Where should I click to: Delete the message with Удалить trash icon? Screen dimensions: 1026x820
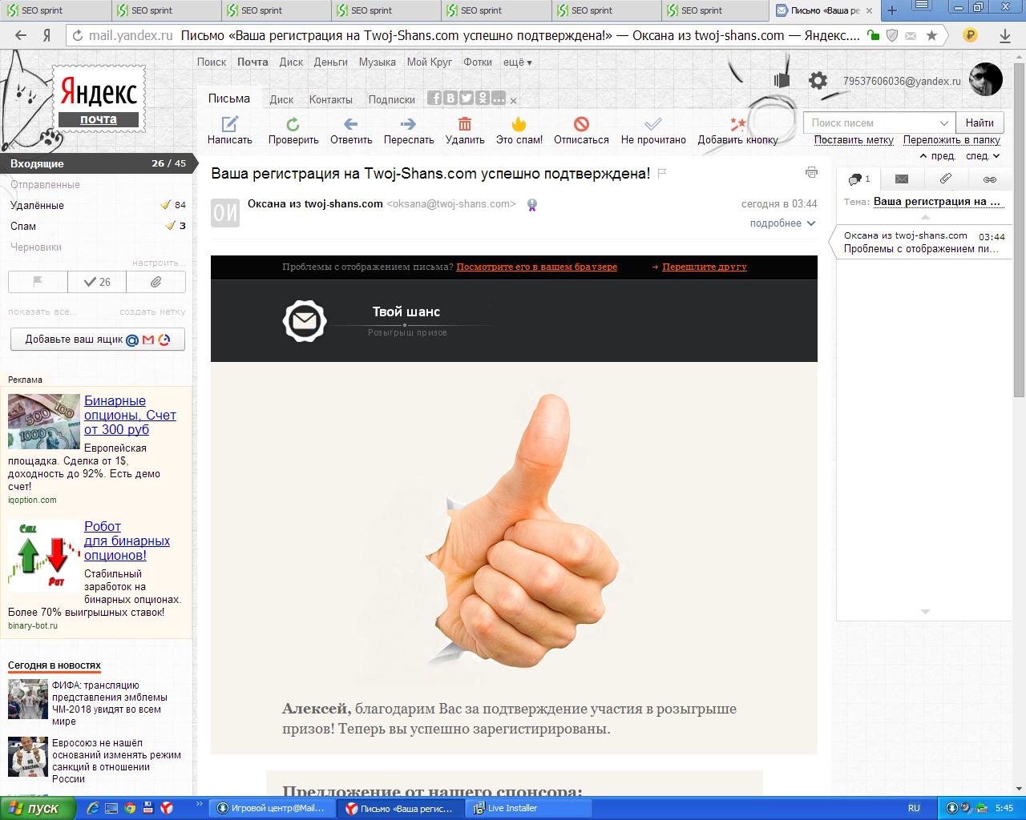point(465,123)
